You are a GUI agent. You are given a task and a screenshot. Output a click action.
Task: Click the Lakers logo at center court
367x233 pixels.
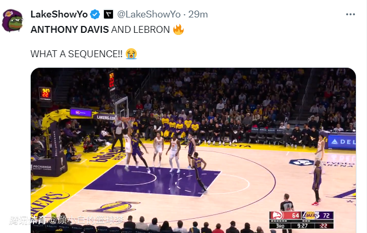pos(111,207)
